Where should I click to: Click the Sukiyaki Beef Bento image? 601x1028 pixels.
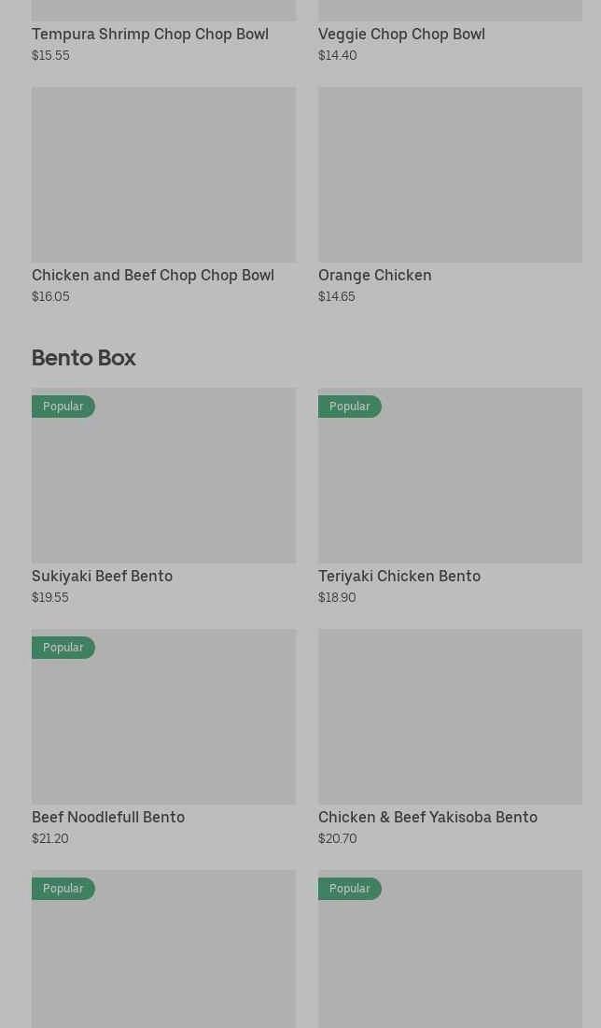click(163, 486)
